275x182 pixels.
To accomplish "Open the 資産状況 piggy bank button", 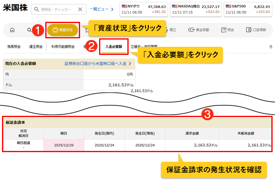I will (x=63, y=30).
